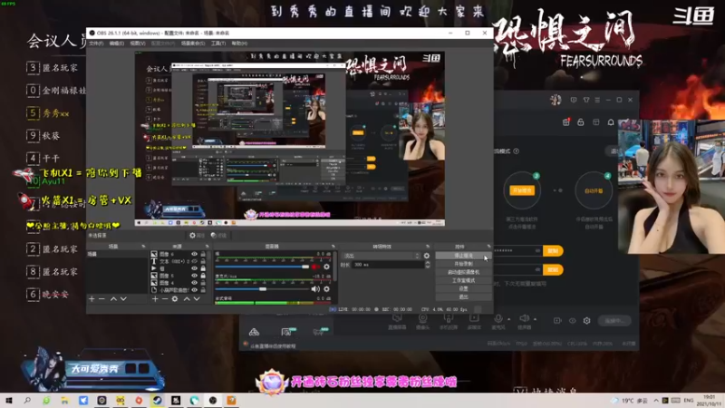Image resolution: width=725 pixels, height=408 pixels.
Task: Mute the 麦克风/Aux channel via the speaker icon
Action: (315, 289)
